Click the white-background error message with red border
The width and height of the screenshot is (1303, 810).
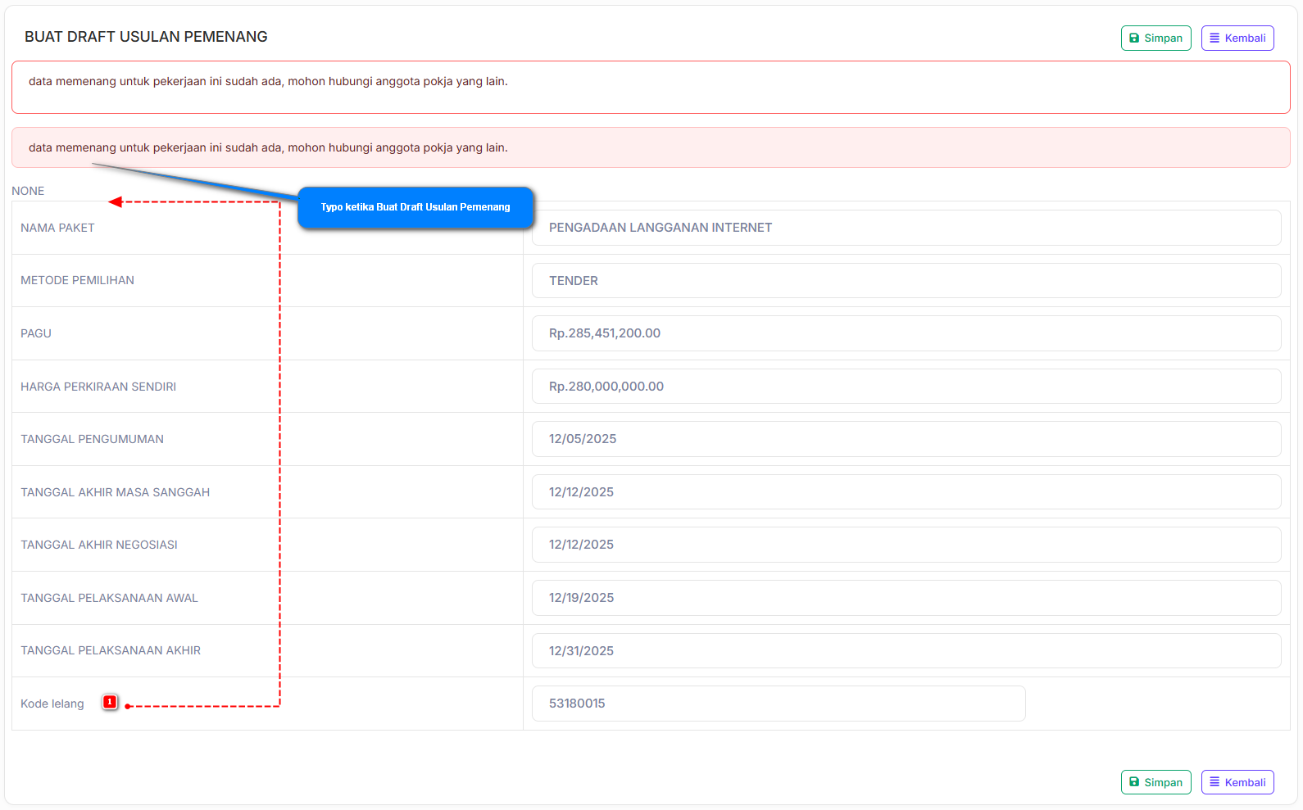651,87
